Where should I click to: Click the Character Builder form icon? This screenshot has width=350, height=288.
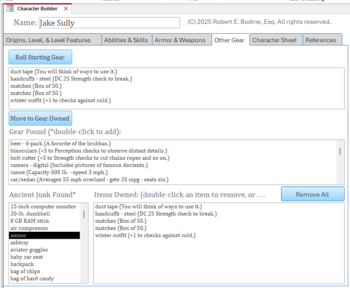[10, 9]
